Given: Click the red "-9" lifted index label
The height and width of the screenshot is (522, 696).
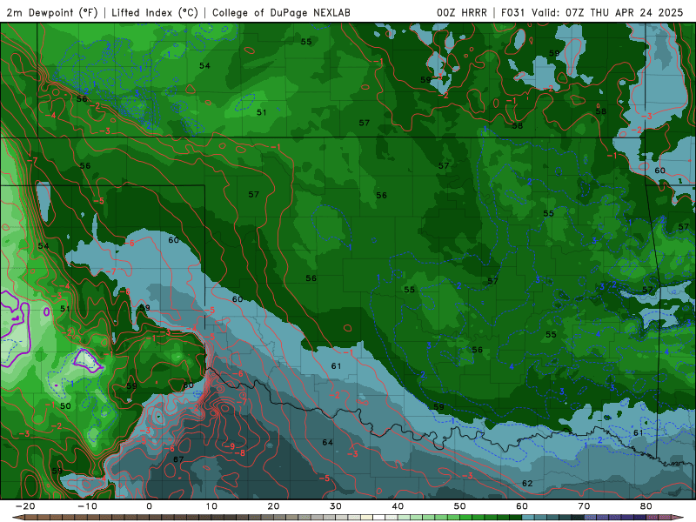Looking at the screenshot, I should [x=229, y=446].
